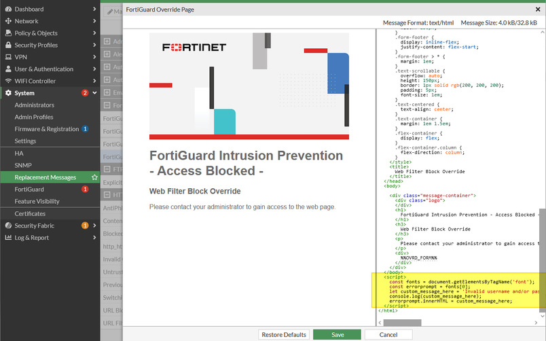Save the replacement message
This screenshot has width=546, height=341.
point(337,335)
